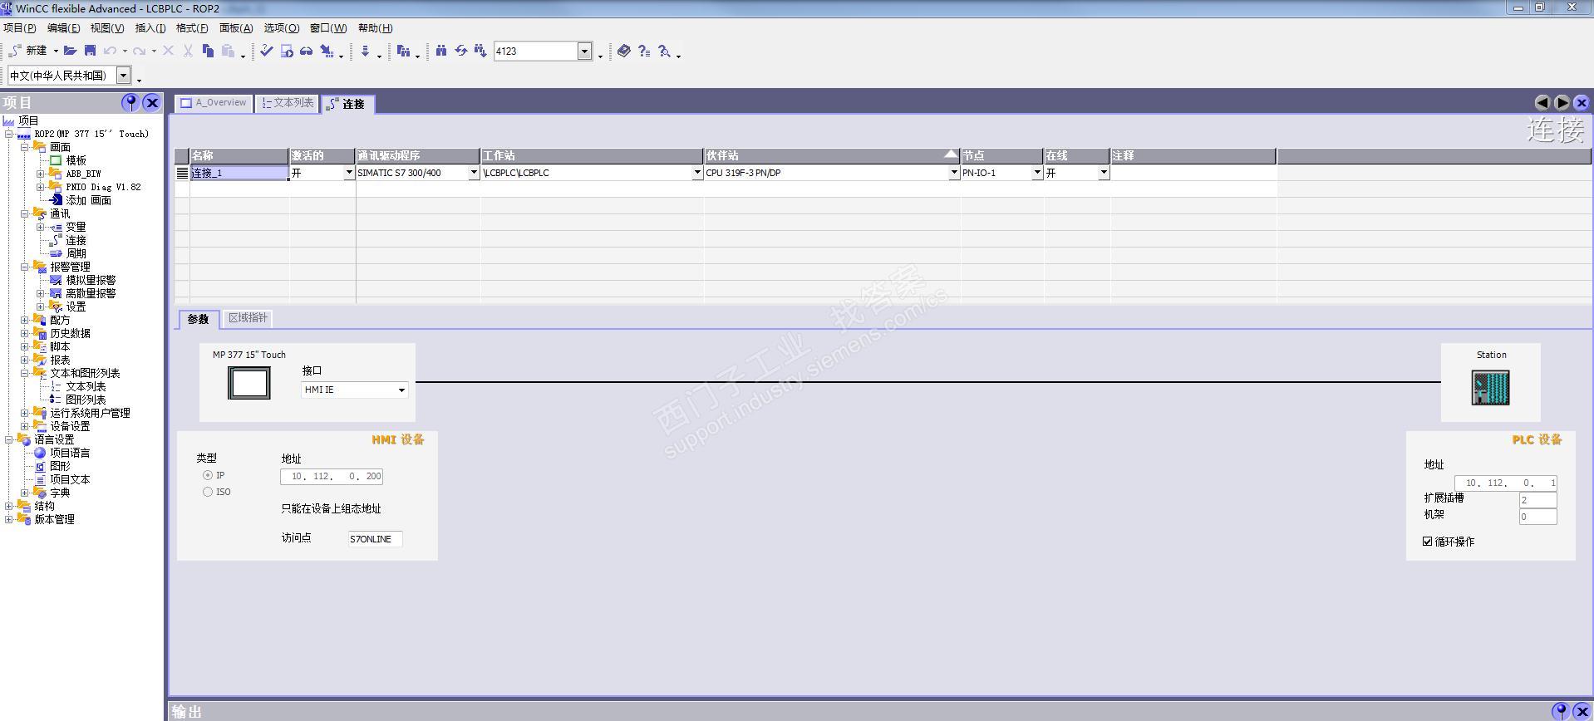Toggle the 循环操作 checkbox
The height and width of the screenshot is (721, 1594).
(1428, 541)
